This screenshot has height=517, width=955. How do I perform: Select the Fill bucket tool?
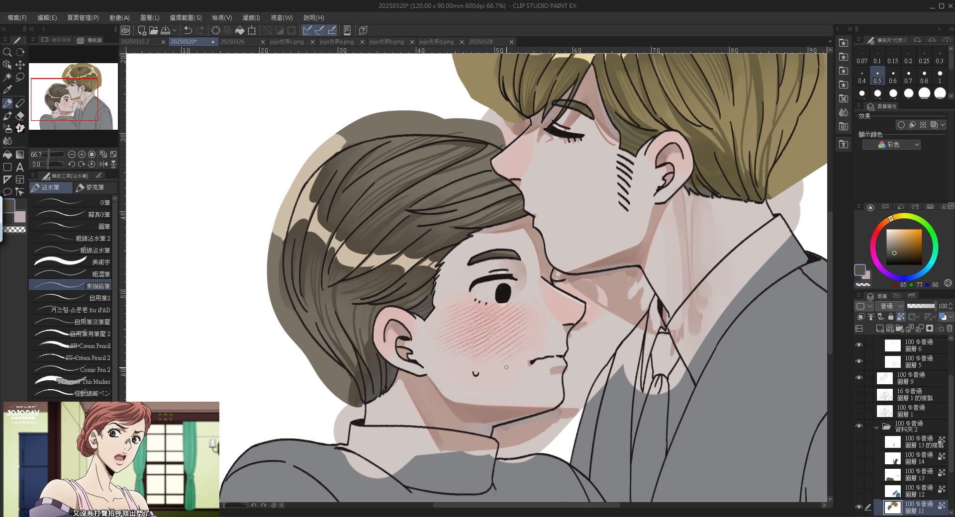(7, 155)
